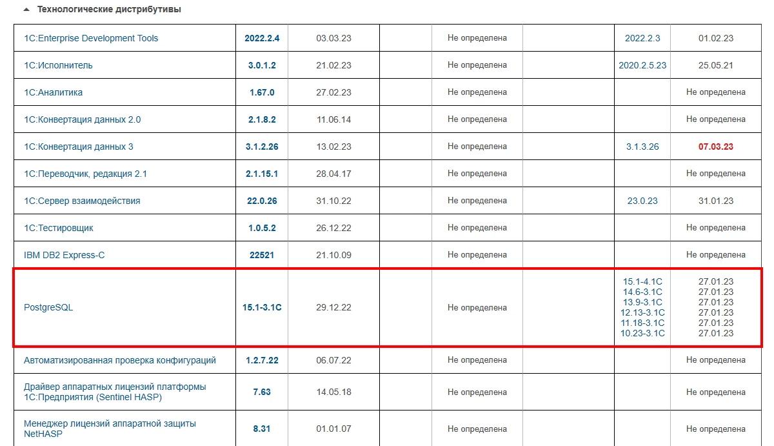
Task: Open the IBM DB2 Express-C link
Action: pos(64,255)
